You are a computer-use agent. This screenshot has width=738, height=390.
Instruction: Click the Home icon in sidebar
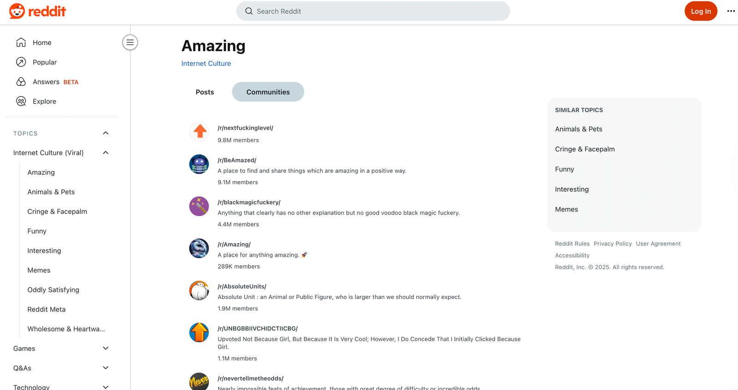click(x=21, y=42)
